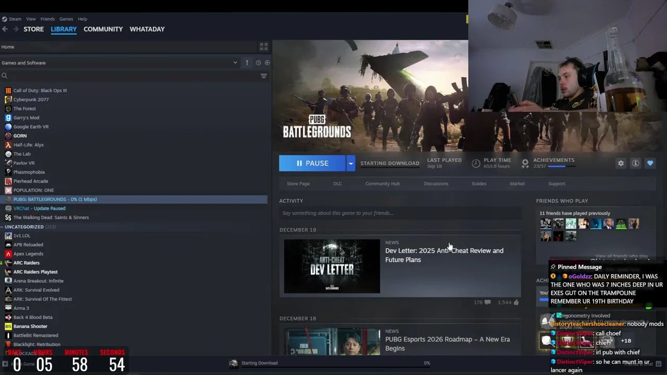The width and height of the screenshot is (667, 375).
Task: Open the Friends menu
Action: pyautogui.click(x=47, y=19)
